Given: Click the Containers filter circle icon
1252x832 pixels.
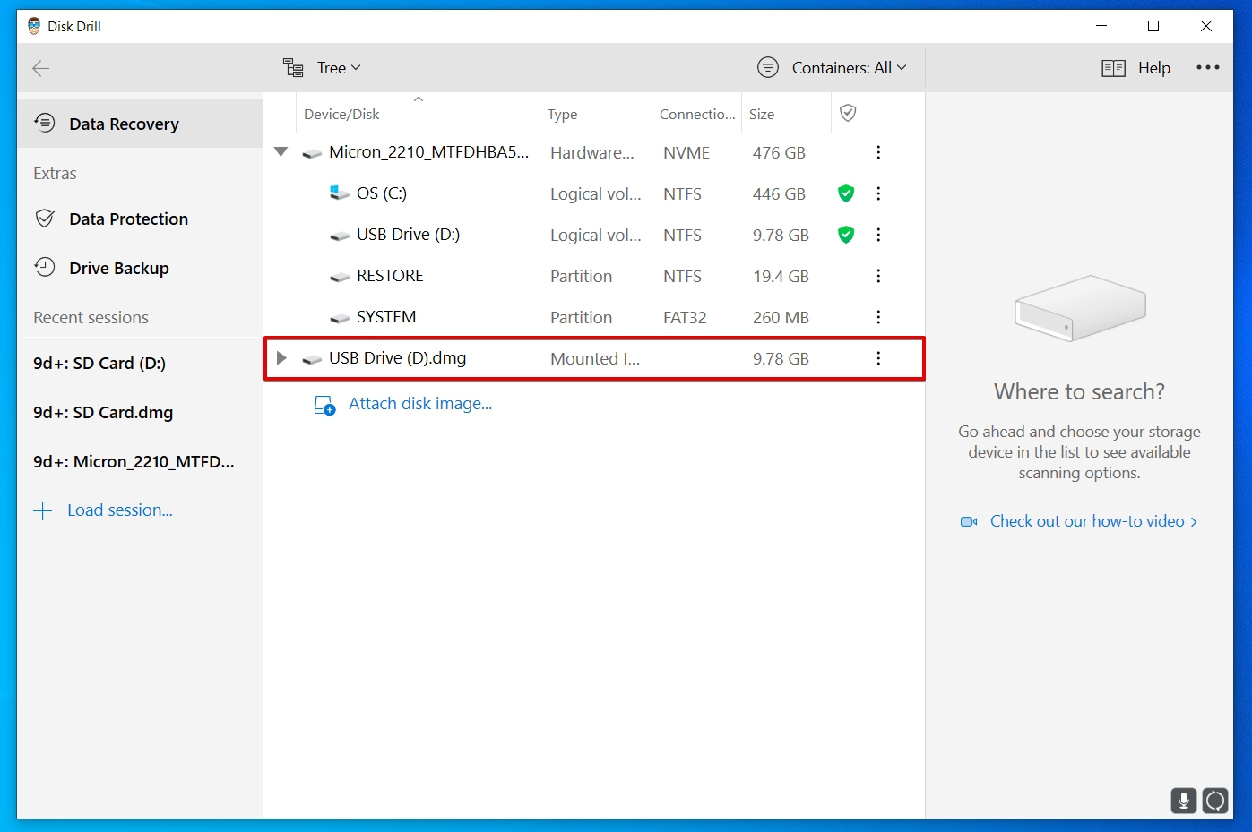Looking at the screenshot, I should [x=768, y=67].
